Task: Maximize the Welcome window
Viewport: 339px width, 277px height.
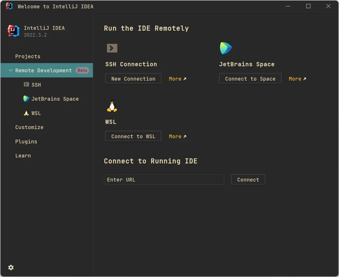Action: [308, 6]
